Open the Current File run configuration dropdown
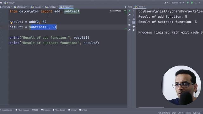 178,3
